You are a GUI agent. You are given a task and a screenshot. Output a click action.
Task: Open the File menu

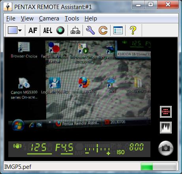pyautogui.click(x=11, y=19)
